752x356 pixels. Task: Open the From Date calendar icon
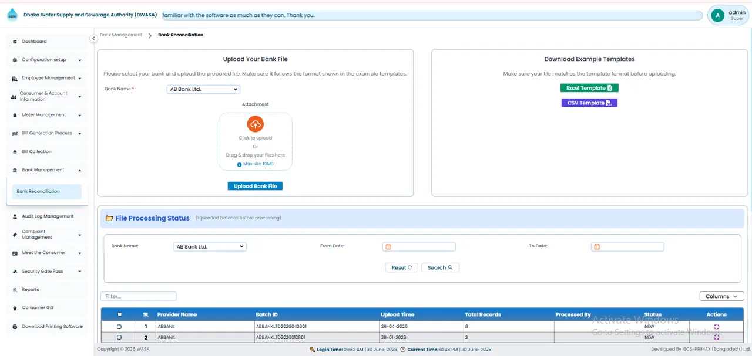pyautogui.click(x=388, y=247)
